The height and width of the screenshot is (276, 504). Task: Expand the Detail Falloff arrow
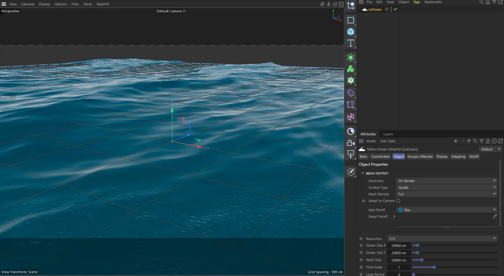click(394, 217)
